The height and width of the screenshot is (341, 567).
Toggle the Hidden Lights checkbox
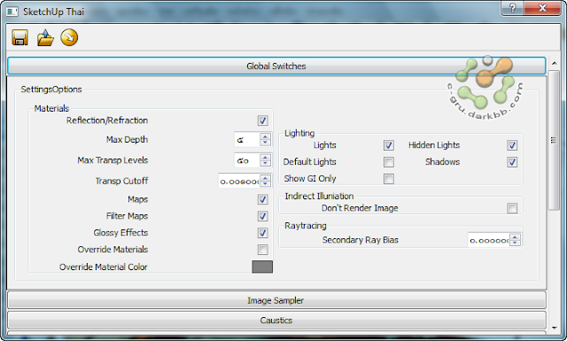512,145
